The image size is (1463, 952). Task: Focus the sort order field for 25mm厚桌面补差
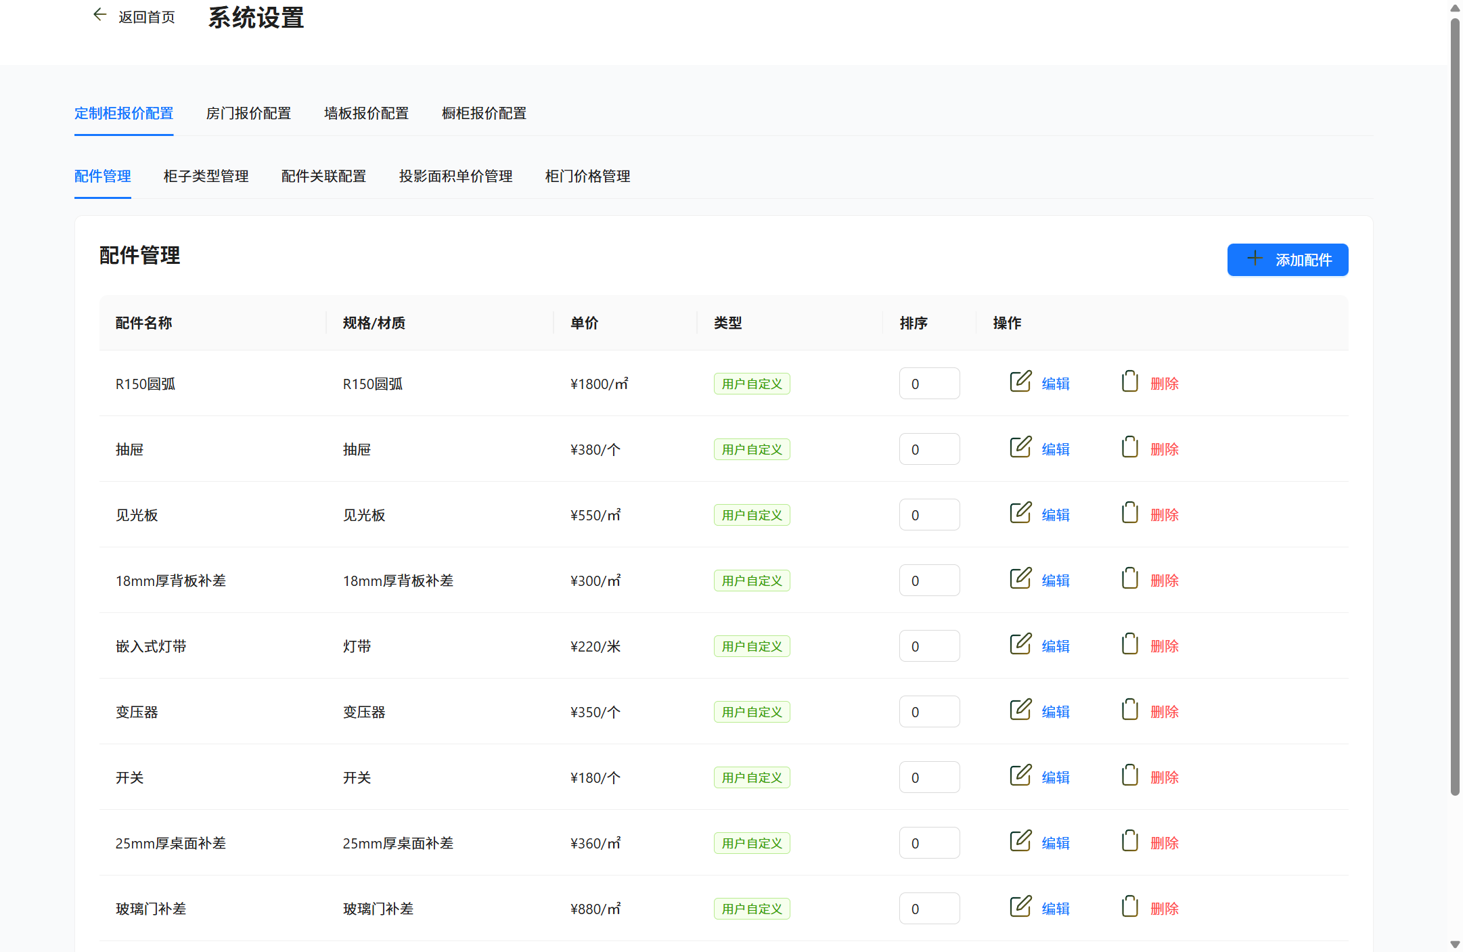pos(929,843)
